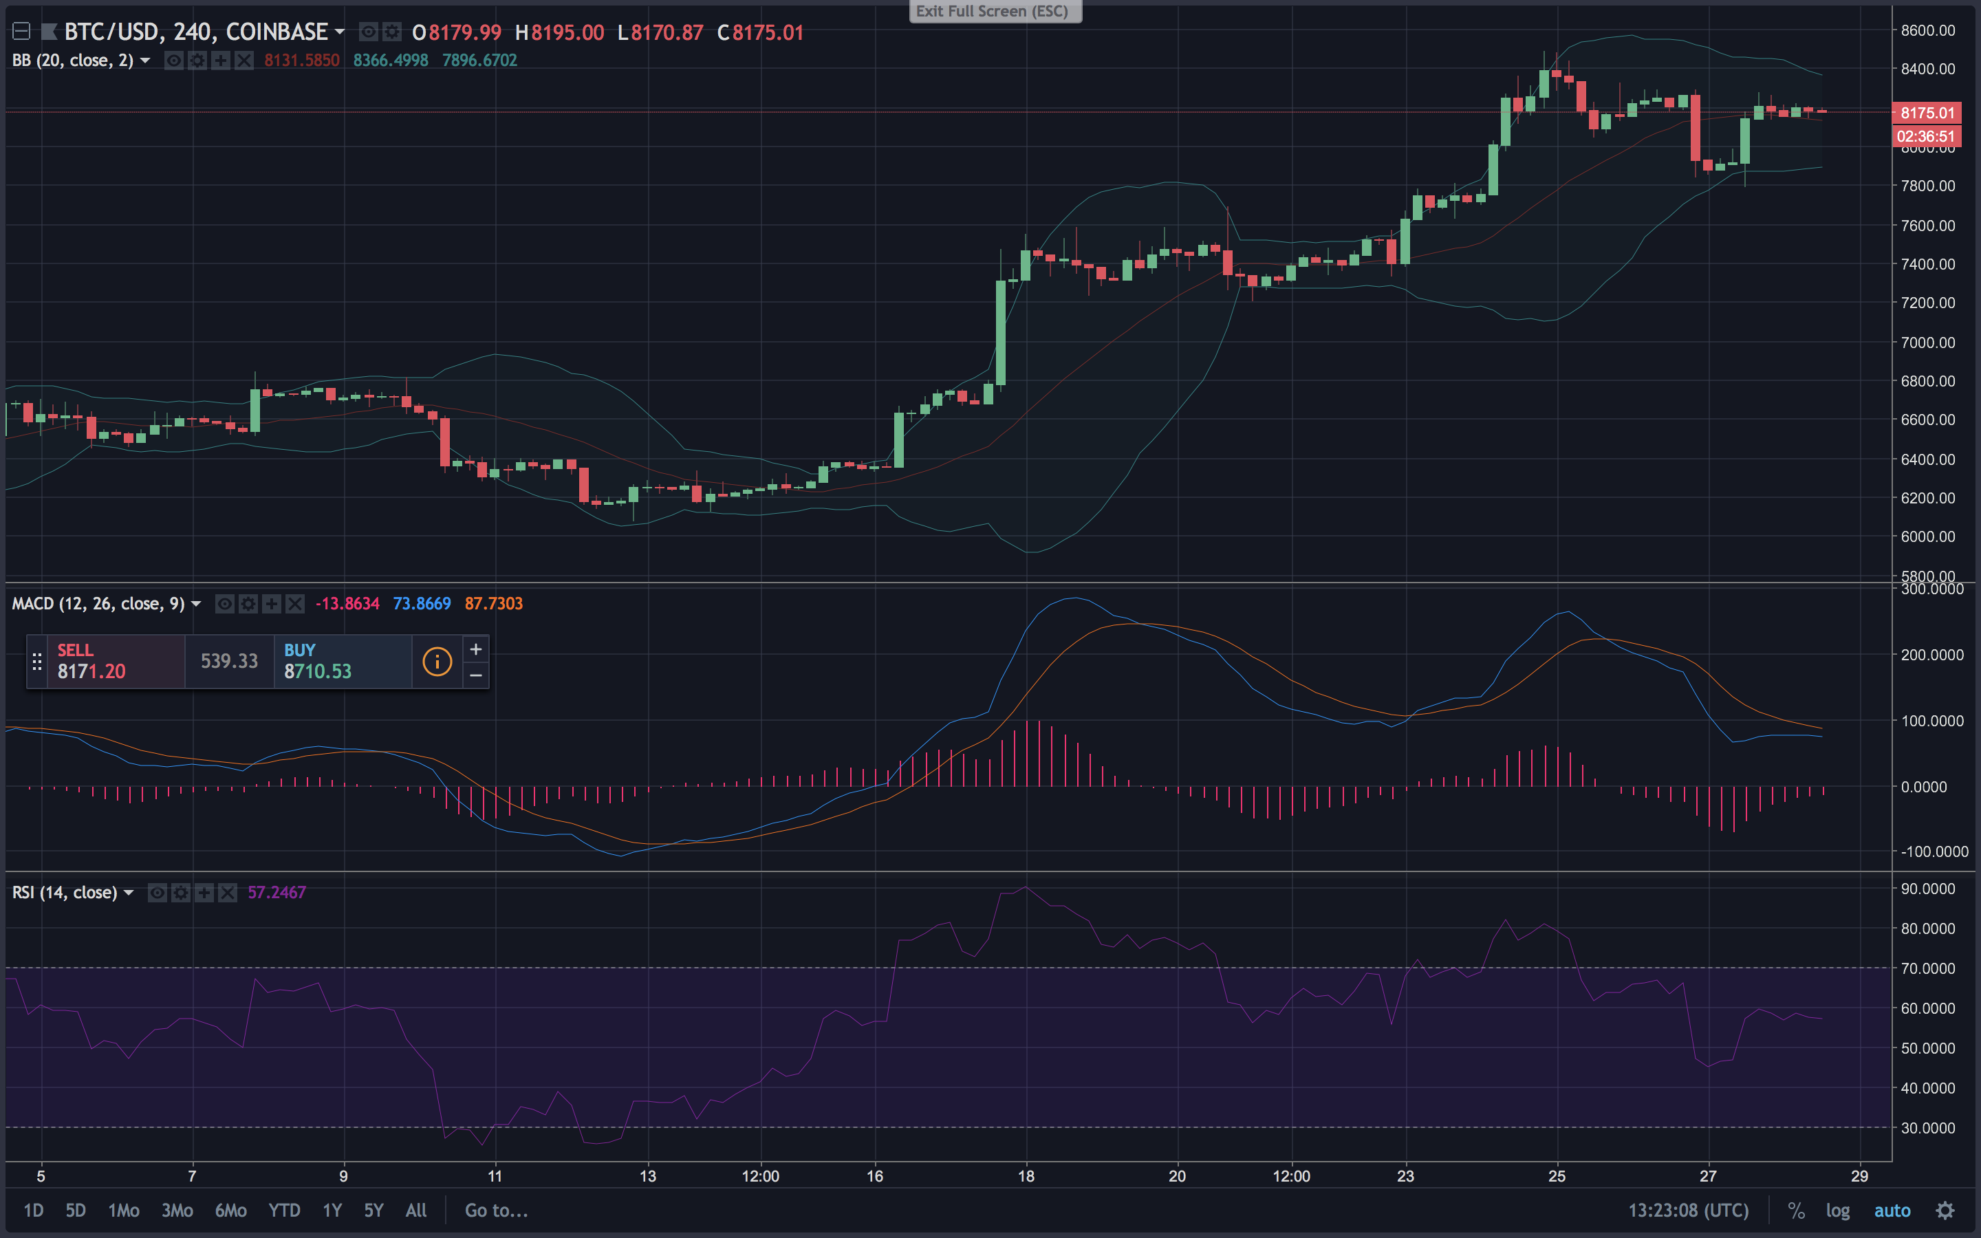Open the orange info icon in trade panel
The image size is (1981, 1238).
[437, 662]
